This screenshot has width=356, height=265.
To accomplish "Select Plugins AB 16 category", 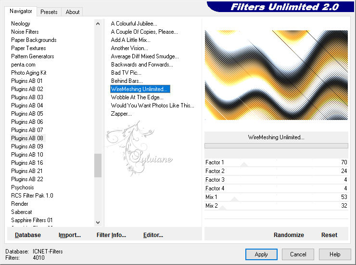I will click(x=27, y=163).
